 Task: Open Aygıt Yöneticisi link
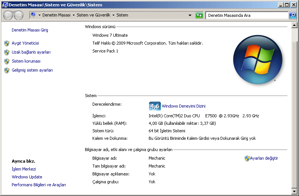click(x=25, y=43)
